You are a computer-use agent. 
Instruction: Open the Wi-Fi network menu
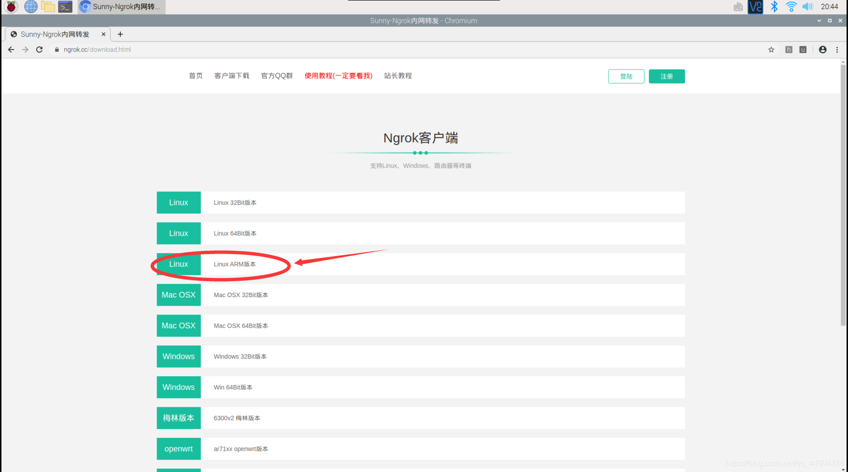791,7
